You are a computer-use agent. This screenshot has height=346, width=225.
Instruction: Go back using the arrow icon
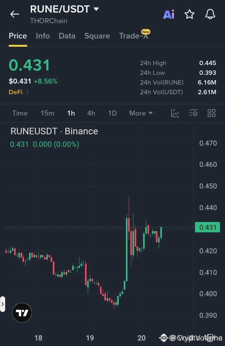click(14, 14)
